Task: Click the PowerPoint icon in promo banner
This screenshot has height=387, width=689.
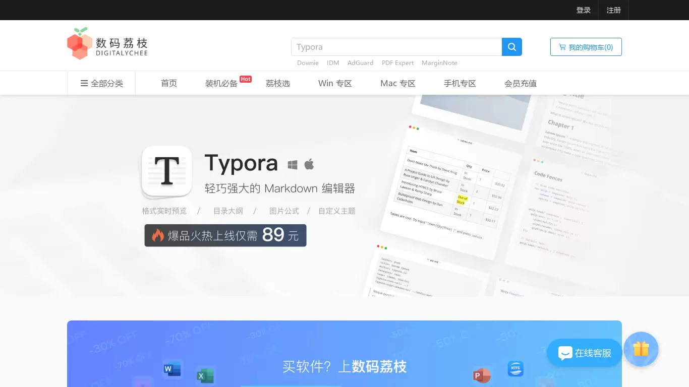Action: 482,375
